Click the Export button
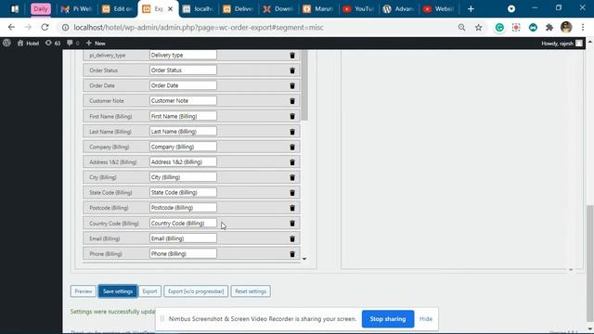This screenshot has height=334, width=594. (149, 291)
